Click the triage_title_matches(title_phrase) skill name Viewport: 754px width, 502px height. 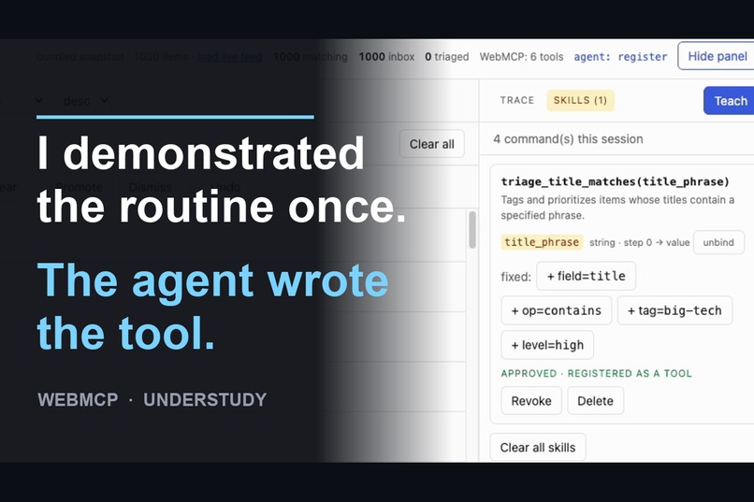615,181
